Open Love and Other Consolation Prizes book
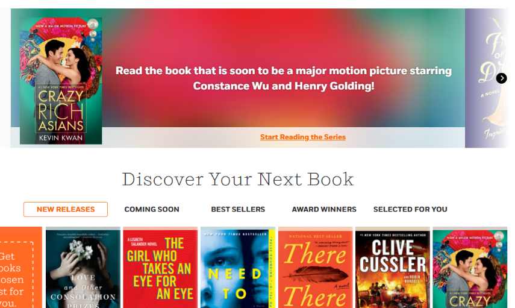This screenshot has width=515, height=308. point(83,267)
